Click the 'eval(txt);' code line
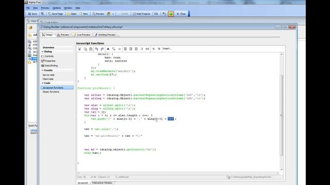This screenshot has height=185, width=330. tap(93, 153)
